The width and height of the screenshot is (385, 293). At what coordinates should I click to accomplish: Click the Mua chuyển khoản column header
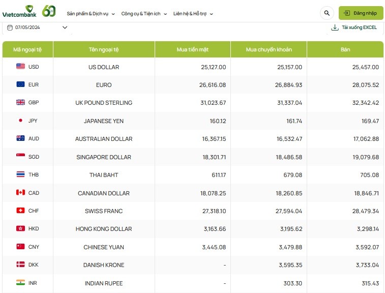pos(269,49)
